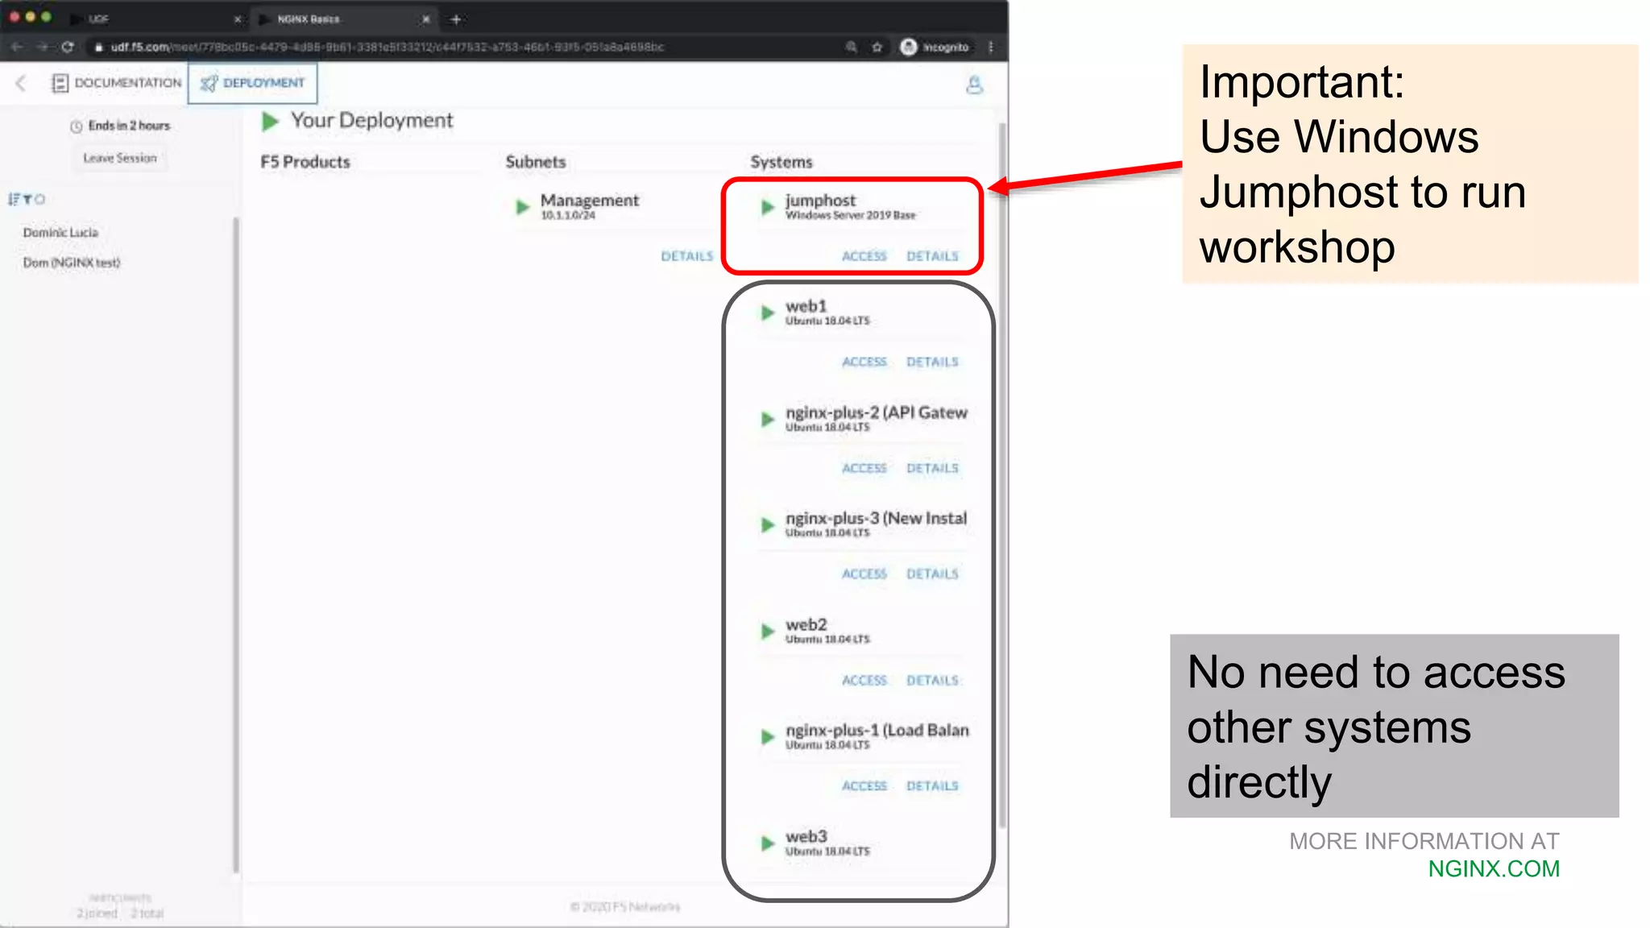Click the zoom magnifier icon in address bar

click(x=852, y=47)
